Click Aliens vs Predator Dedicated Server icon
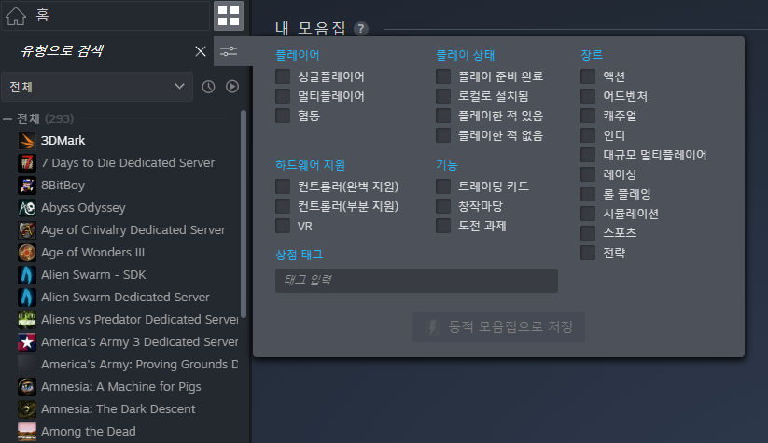The image size is (768, 443). click(27, 320)
